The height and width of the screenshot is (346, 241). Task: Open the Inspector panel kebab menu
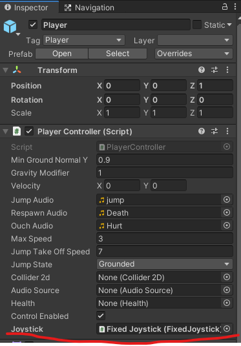[235, 7]
